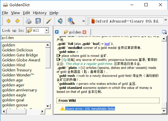168x121 pixels.
Task: Open the Look up in group dropdown
Action: pos(38,30)
